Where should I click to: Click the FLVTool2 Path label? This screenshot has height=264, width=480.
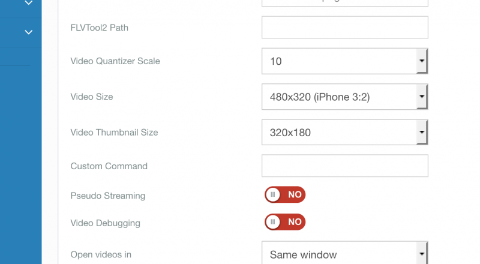click(100, 28)
